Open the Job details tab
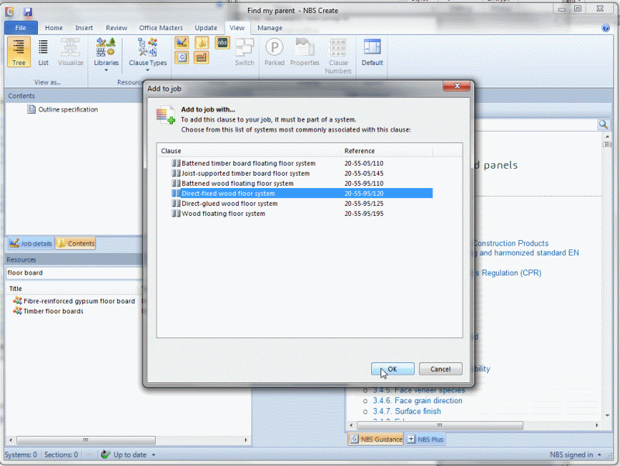The width and height of the screenshot is (620, 466). click(30, 243)
